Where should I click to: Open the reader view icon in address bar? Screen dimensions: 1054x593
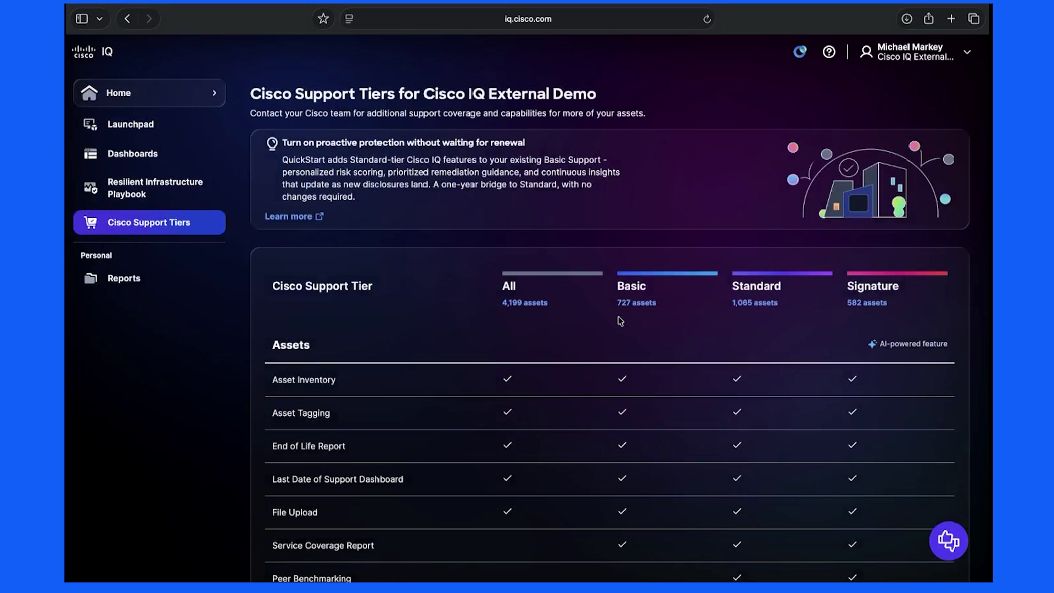(x=349, y=19)
